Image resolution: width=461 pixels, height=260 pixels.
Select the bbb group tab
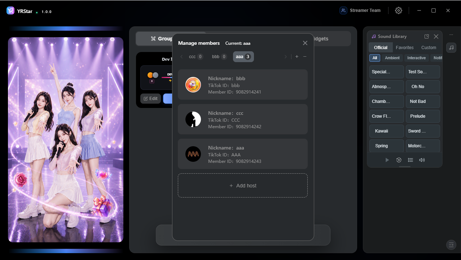click(219, 57)
